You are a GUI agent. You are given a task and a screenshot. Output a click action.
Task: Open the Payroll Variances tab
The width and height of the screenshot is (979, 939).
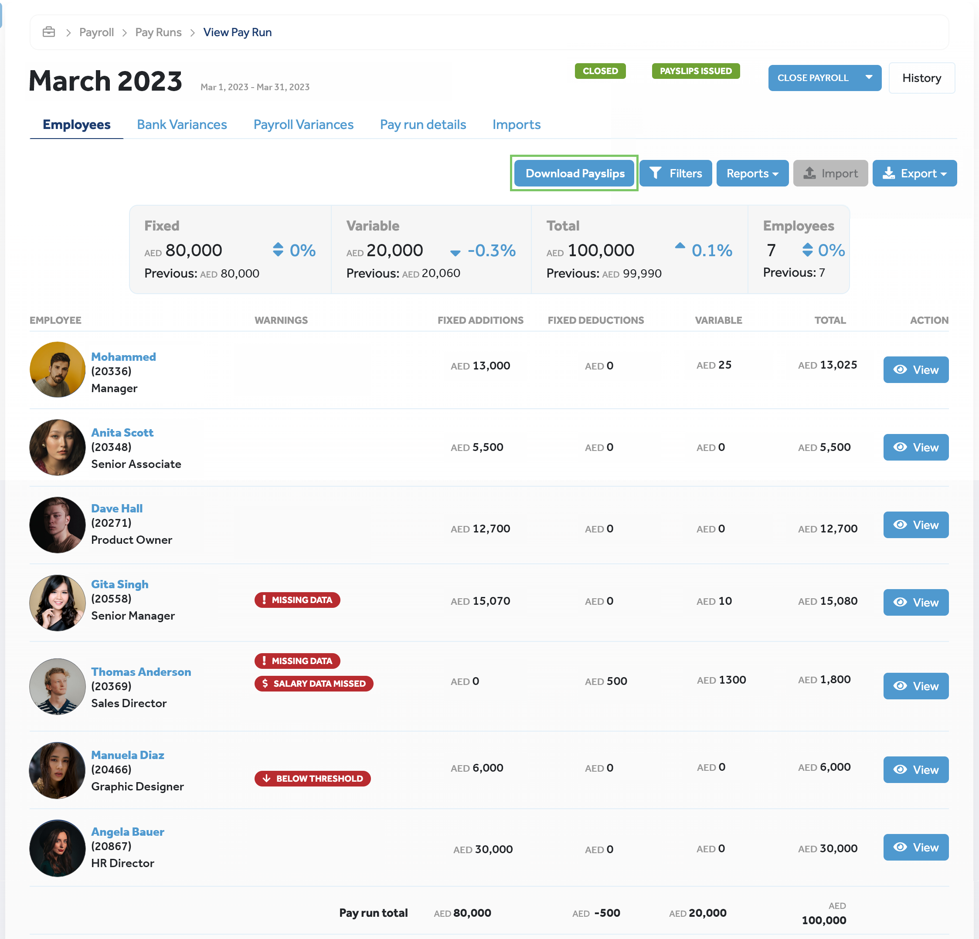303,124
